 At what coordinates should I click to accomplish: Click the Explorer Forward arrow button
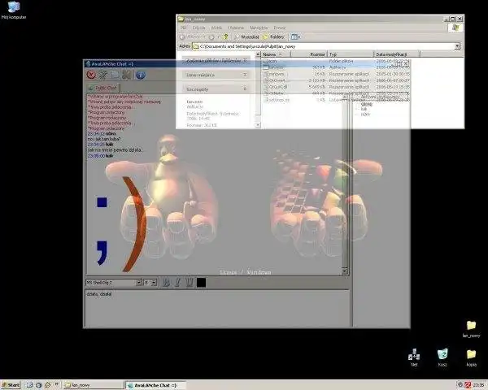[x=213, y=37]
